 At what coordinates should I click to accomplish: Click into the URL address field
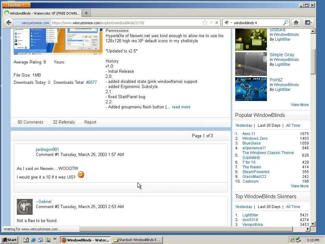[126, 23]
